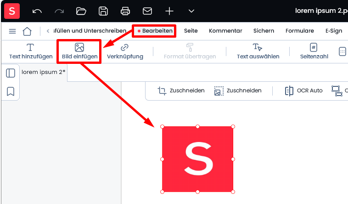Expand the quick access toolbar chevron
Image resolution: width=348 pixels, height=204 pixels.
[191, 11]
